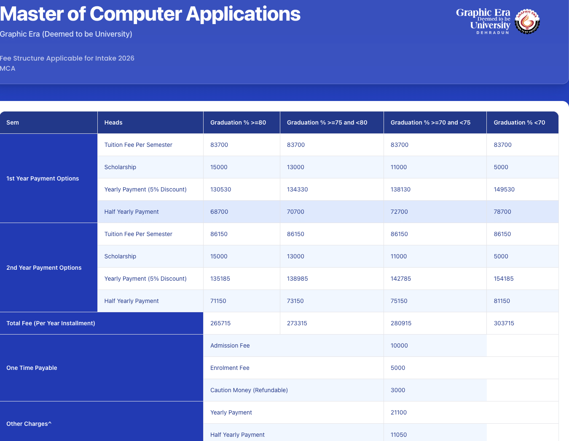Select the Admission Fee cell
Screen dimensions: 569x441
click(x=230, y=345)
